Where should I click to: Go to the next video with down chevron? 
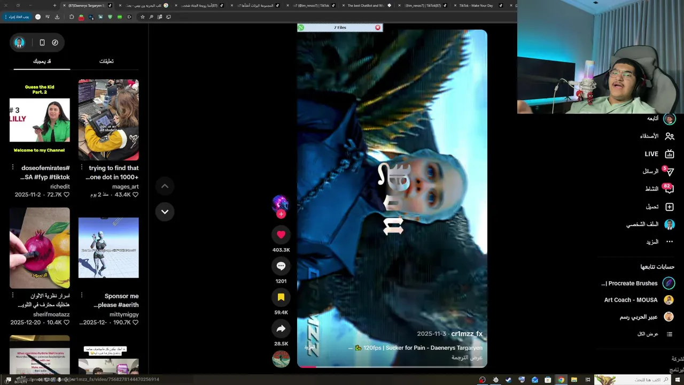coord(165,212)
